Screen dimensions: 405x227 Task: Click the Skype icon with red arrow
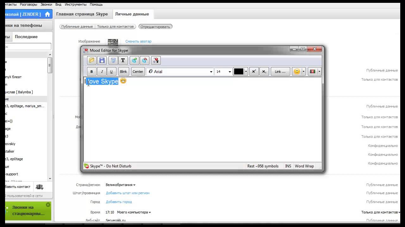[x=145, y=60]
